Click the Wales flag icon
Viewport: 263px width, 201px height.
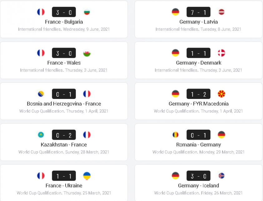point(87,53)
